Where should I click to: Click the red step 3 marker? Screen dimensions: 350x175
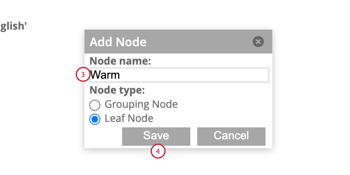pos(83,75)
